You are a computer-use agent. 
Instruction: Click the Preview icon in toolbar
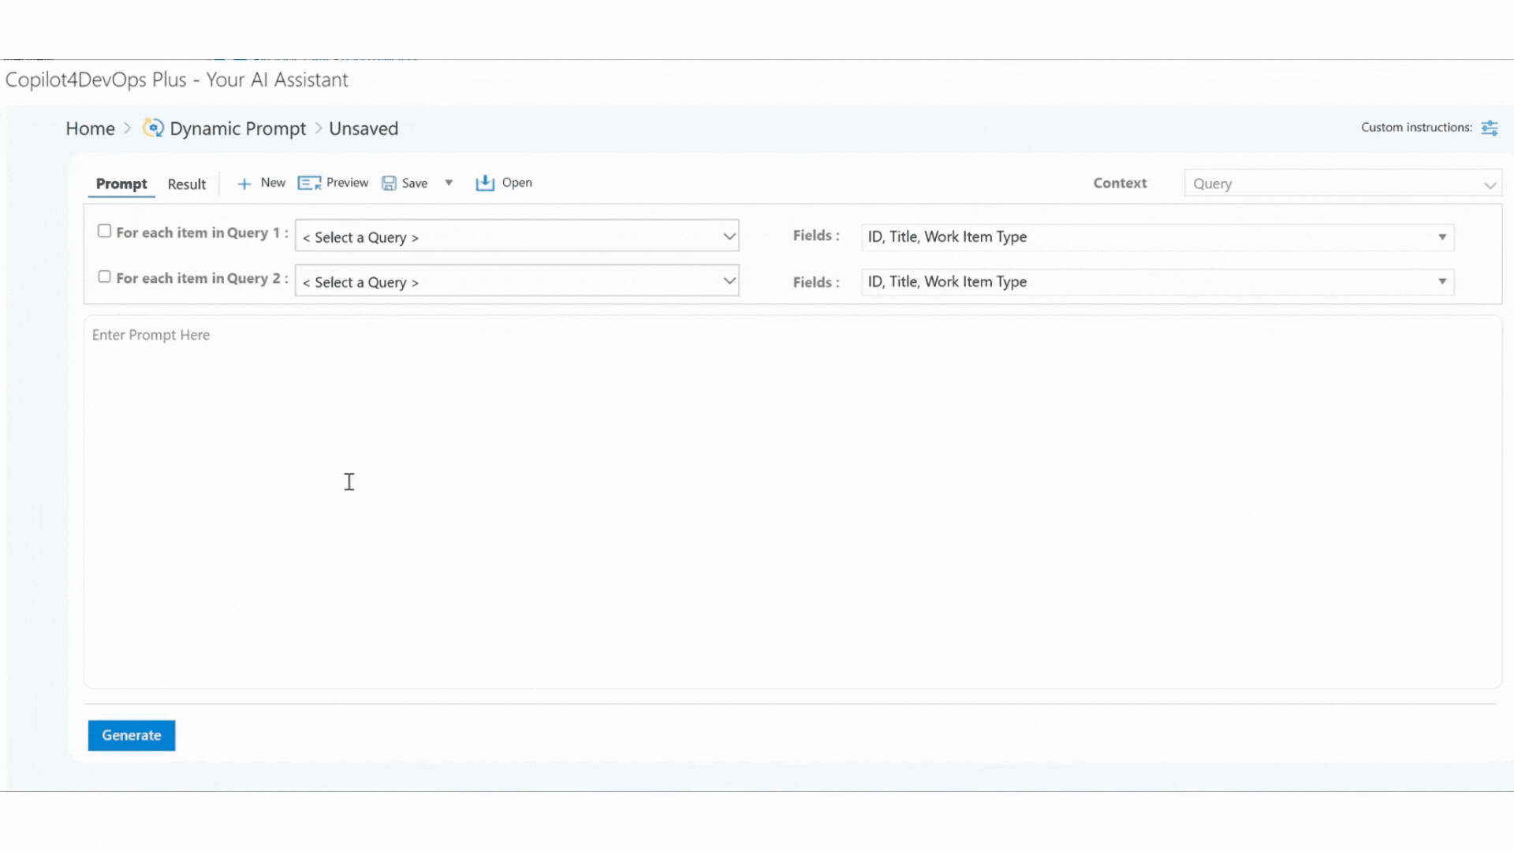pos(308,184)
